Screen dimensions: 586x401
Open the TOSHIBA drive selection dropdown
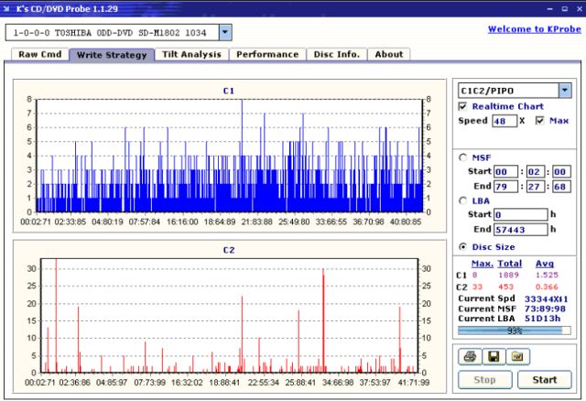pyautogui.click(x=225, y=33)
